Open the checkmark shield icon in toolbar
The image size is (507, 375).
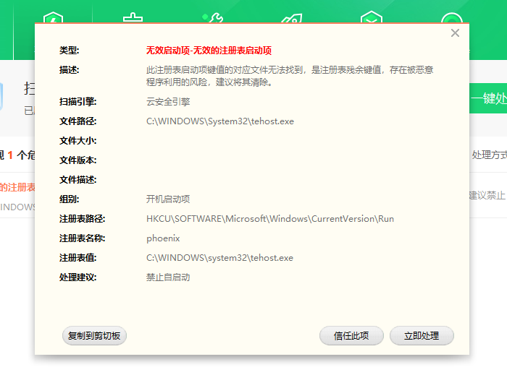point(371,17)
